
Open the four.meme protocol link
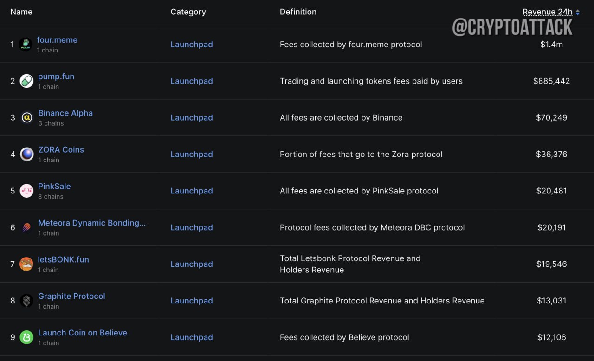[x=57, y=40]
